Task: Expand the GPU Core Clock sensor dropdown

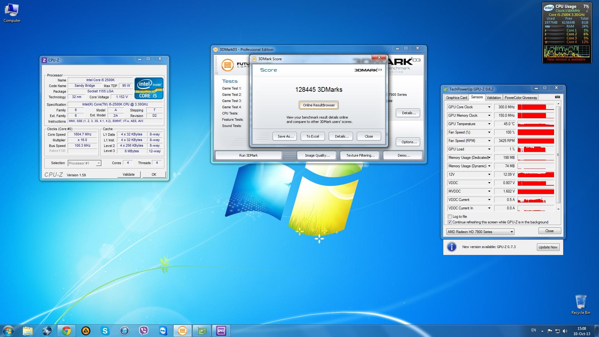Action: [489, 107]
